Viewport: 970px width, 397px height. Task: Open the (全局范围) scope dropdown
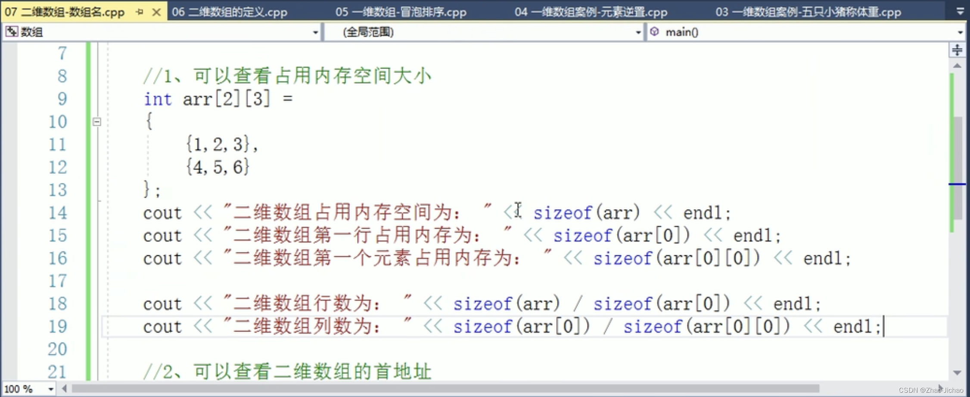point(638,32)
